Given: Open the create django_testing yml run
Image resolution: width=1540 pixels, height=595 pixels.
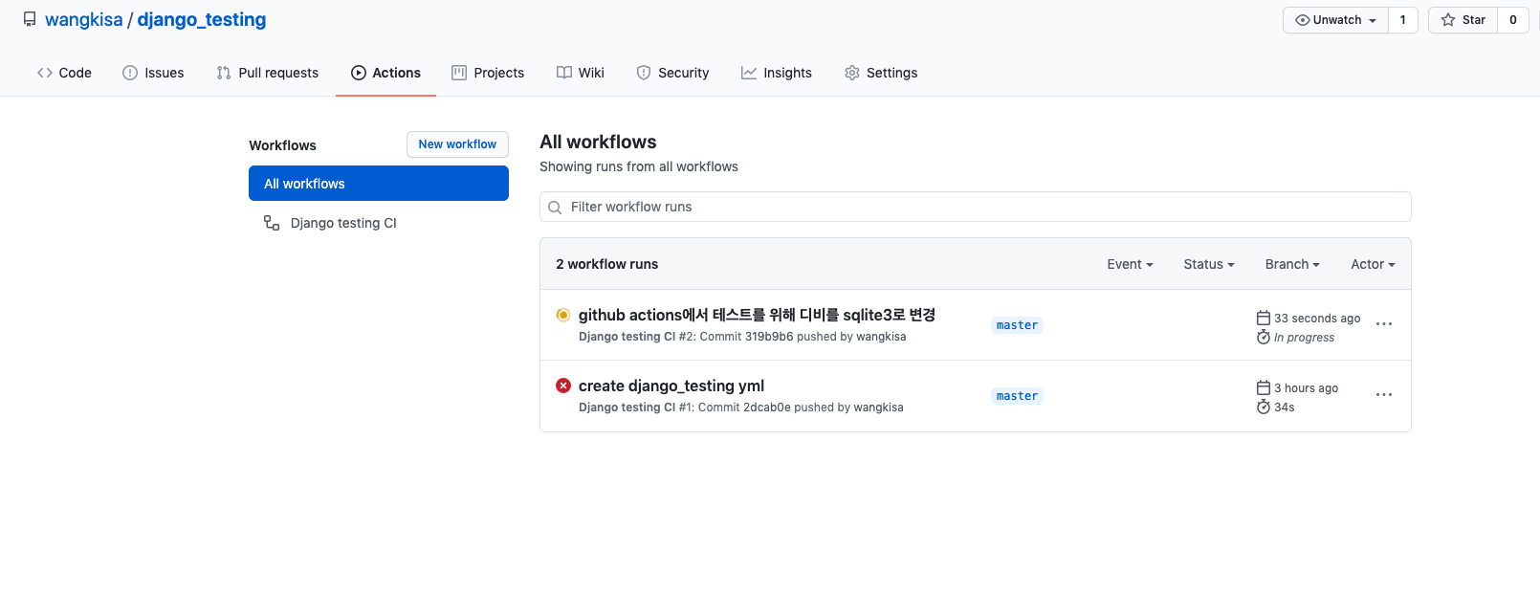Looking at the screenshot, I should click(671, 386).
